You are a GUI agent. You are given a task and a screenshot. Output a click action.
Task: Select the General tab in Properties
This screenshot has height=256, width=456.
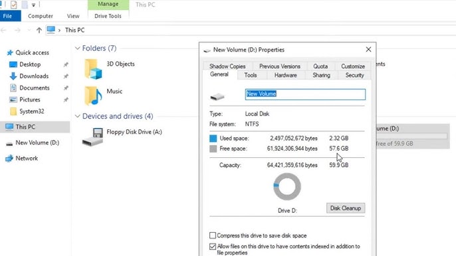[x=219, y=74]
